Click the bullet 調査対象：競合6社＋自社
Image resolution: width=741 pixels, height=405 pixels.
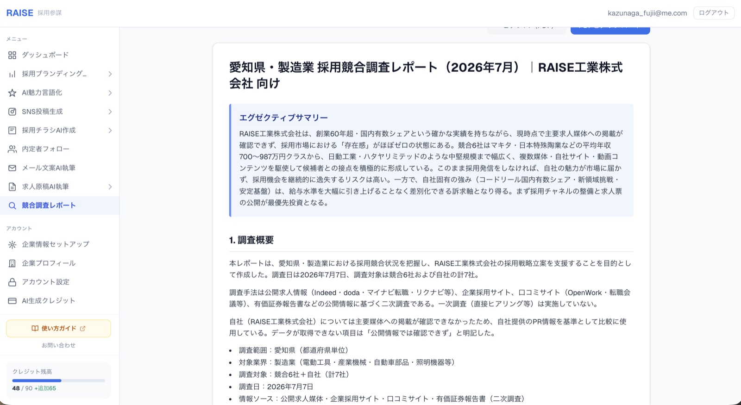294,374
